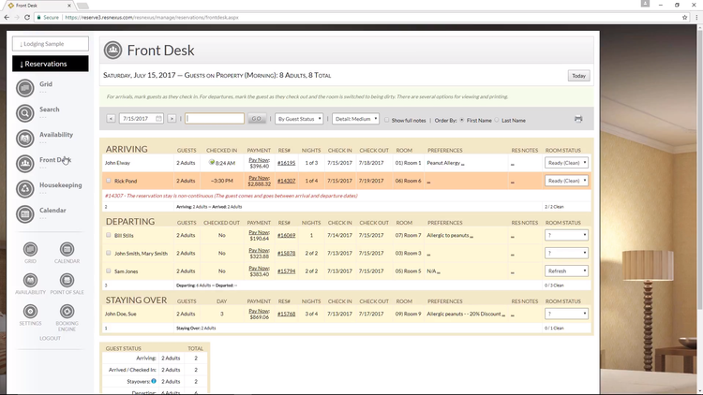Enable Show full notes checkbox
This screenshot has height=395, width=703.
coord(386,120)
